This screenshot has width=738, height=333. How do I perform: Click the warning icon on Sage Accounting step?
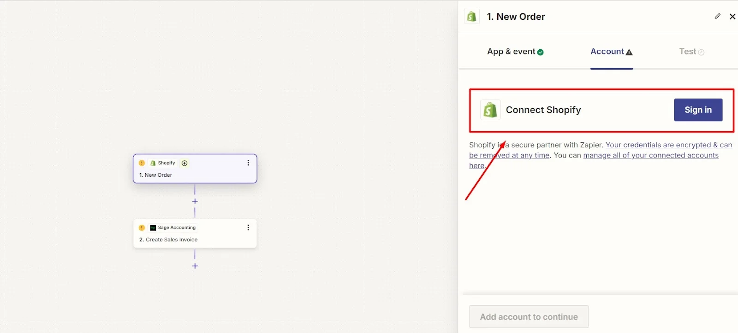(142, 228)
